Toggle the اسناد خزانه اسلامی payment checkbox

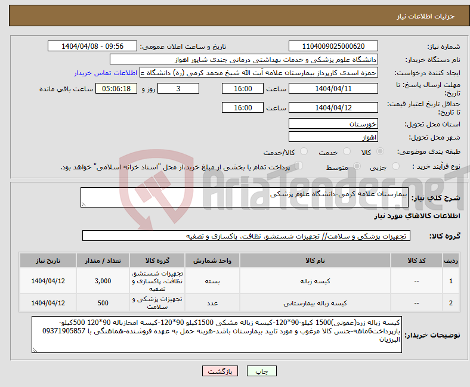click(x=299, y=166)
